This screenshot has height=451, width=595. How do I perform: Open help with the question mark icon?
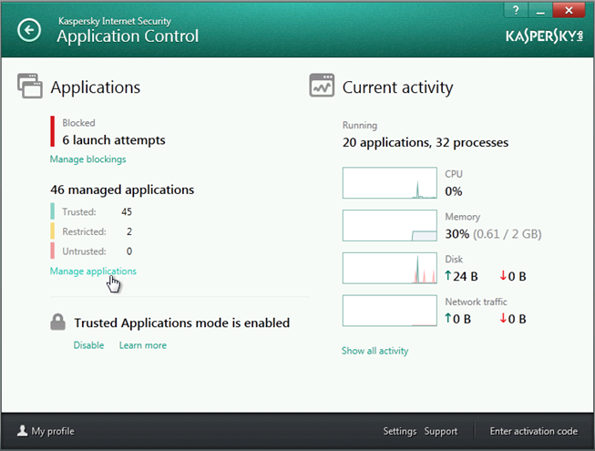[516, 10]
